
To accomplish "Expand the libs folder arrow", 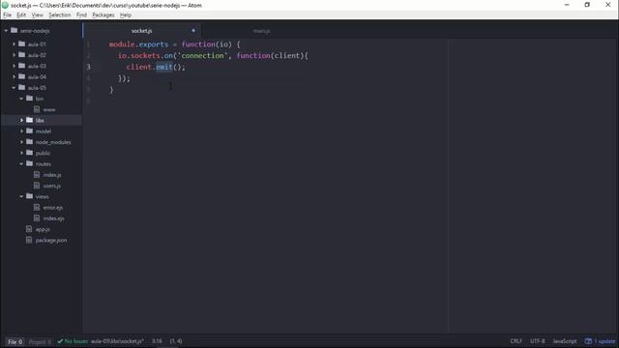I will point(21,120).
